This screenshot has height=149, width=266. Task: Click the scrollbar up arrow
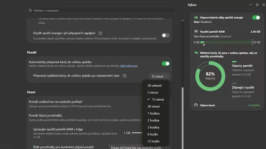183,20
